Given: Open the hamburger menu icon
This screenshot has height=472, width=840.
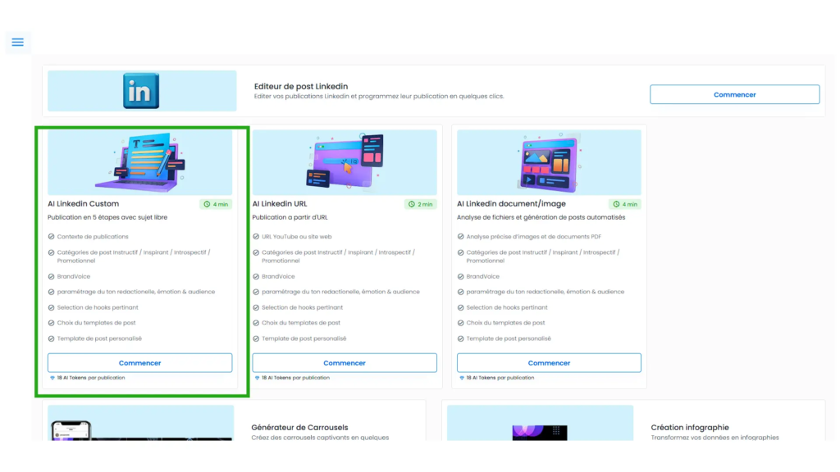Looking at the screenshot, I should 18,43.
